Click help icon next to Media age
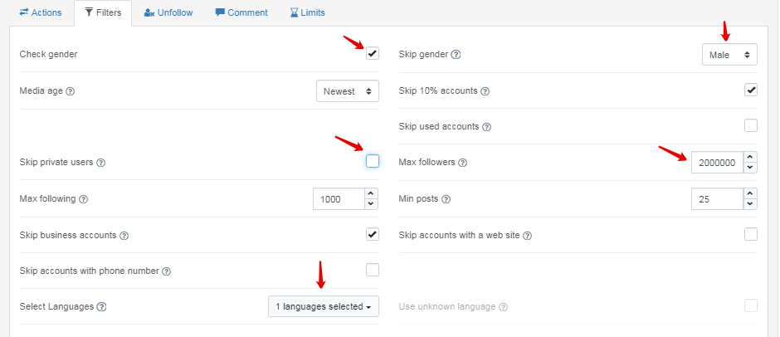The height and width of the screenshot is (337, 780). pos(71,91)
